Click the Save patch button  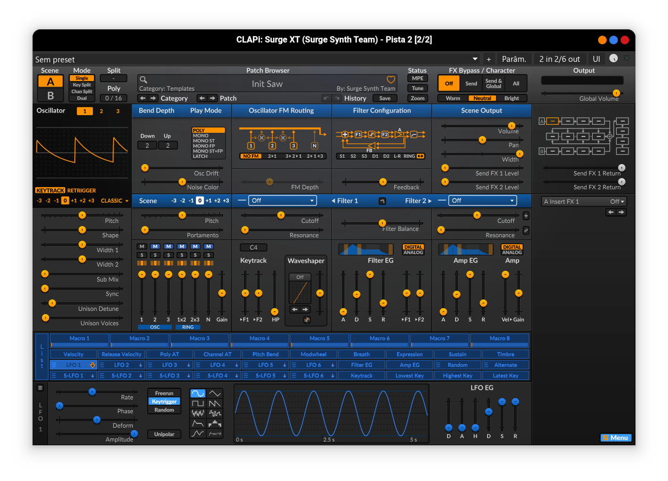coord(385,98)
